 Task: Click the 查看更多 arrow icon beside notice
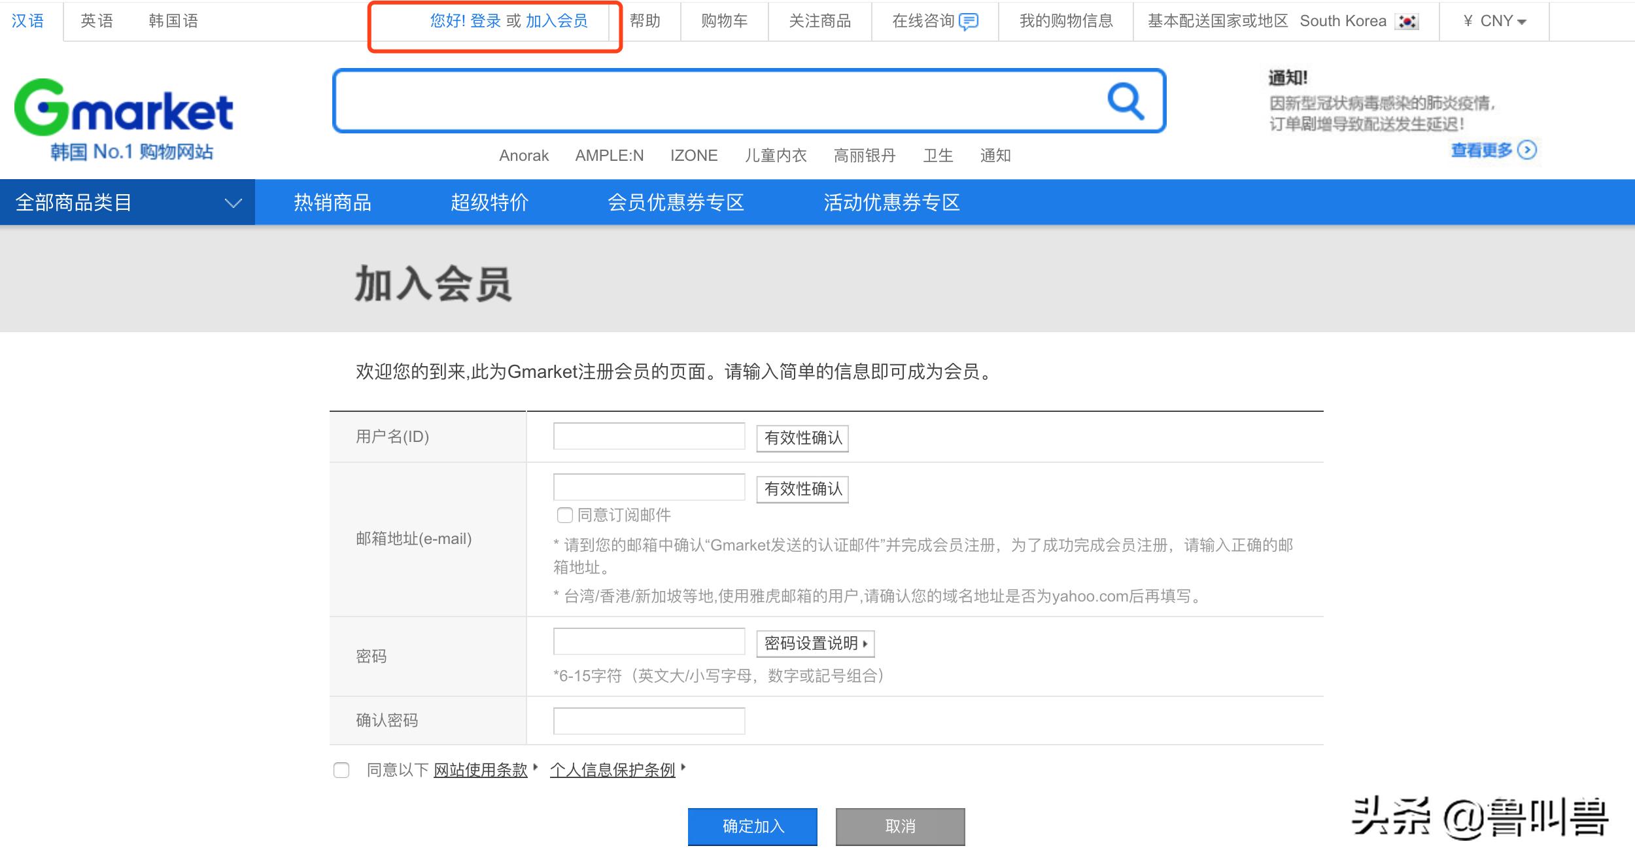pos(1528,150)
